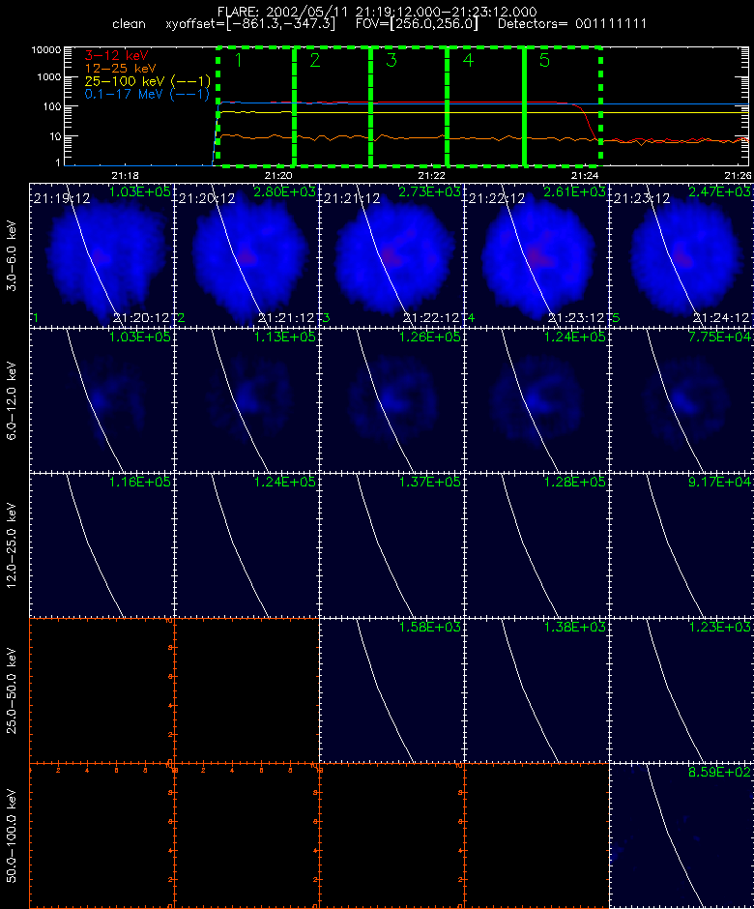754x909 pixels.
Task: Click the 3.0-6.0 keV image labeled 2.80E+03
Action: (x=246, y=255)
